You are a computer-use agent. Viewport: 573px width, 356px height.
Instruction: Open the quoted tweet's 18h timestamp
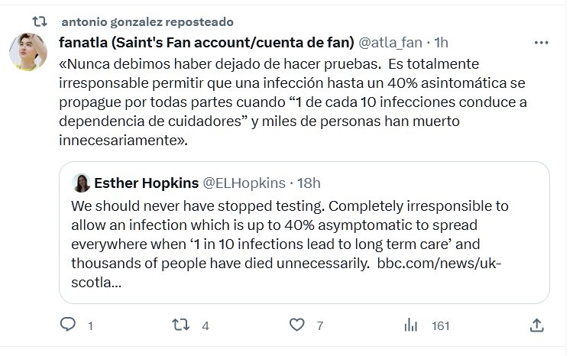click(308, 183)
